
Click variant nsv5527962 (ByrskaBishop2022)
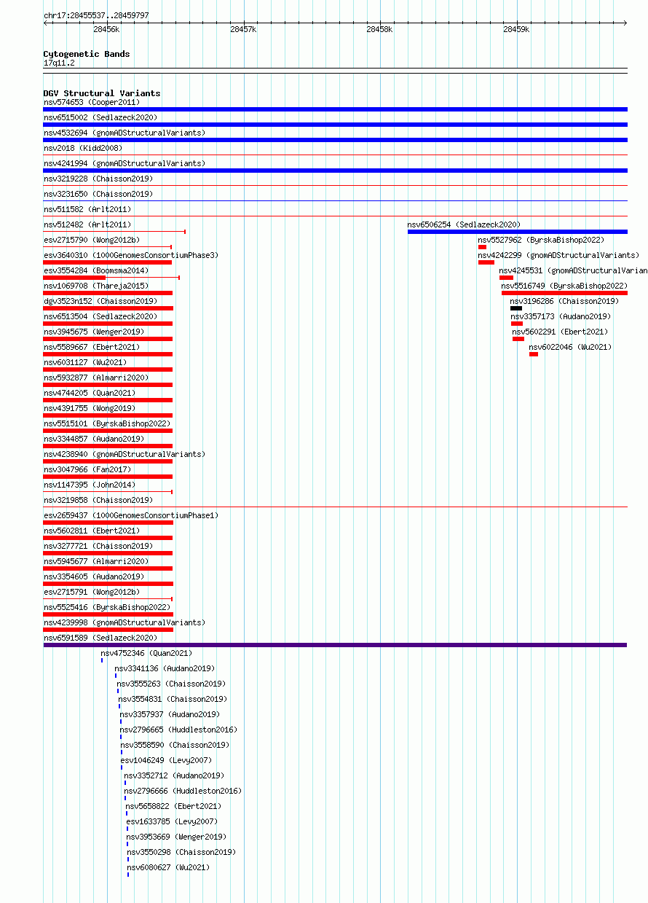[x=541, y=240]
